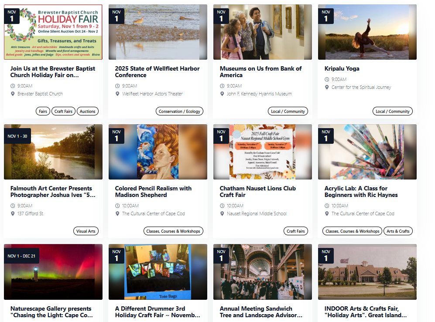Open the Brewster Baptist Holiday Fair flyer image
435x322 pixels.
[53, 32]
